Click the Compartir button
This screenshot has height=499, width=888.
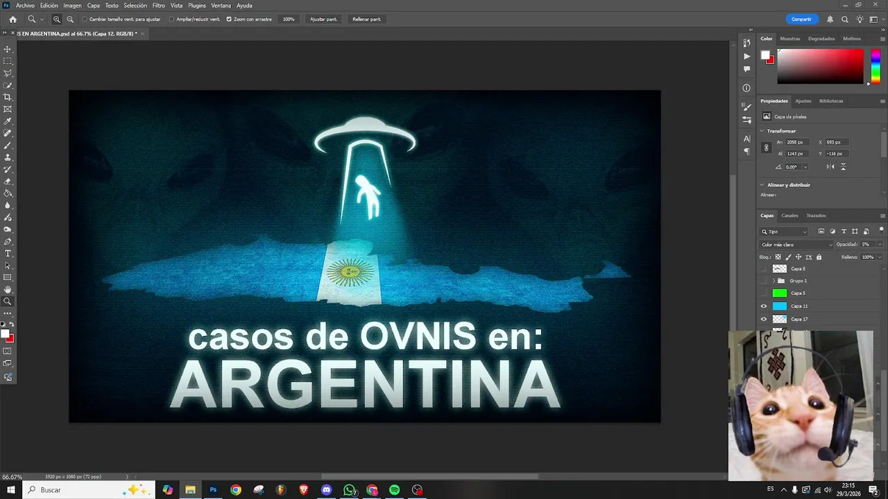[x=801, y=19]
